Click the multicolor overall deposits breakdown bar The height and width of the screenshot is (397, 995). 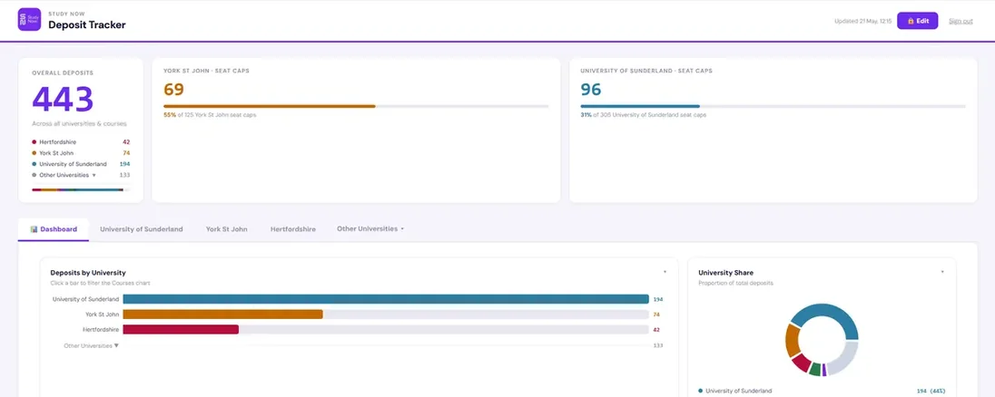(81, 189)
